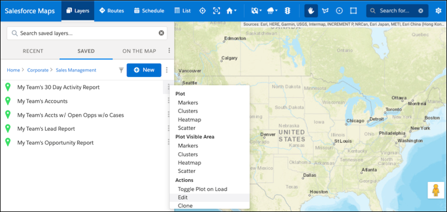
Task: Click marker icon of My Team's Opportunity Report
Action: click(8, 142)
